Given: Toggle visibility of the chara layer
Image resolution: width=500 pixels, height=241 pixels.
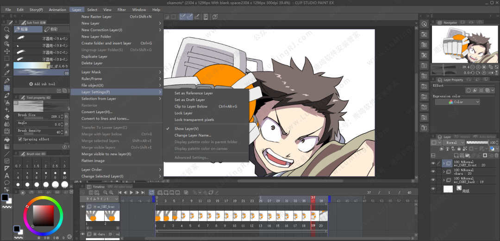Looking at the screenshot, I should pyautogui.click(x=433, y=172).
